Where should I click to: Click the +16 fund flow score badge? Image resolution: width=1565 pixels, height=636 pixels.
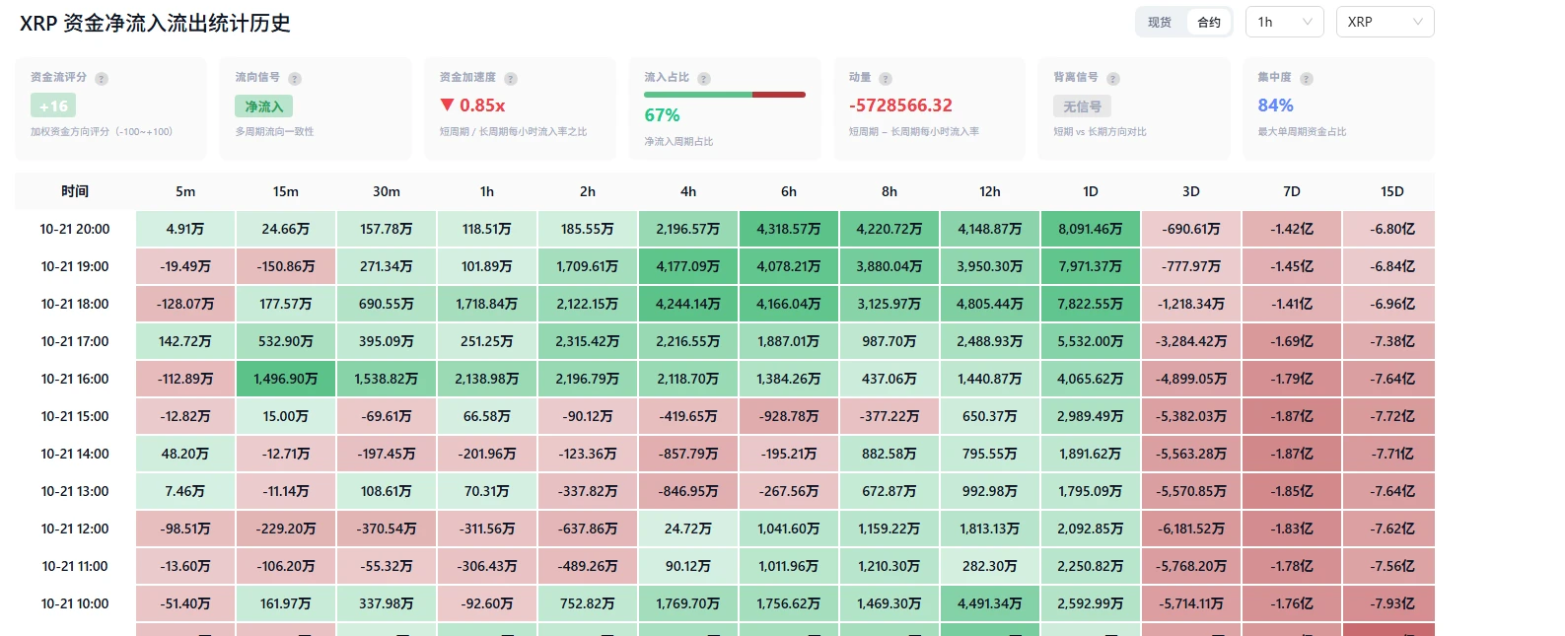pos(53,106)
